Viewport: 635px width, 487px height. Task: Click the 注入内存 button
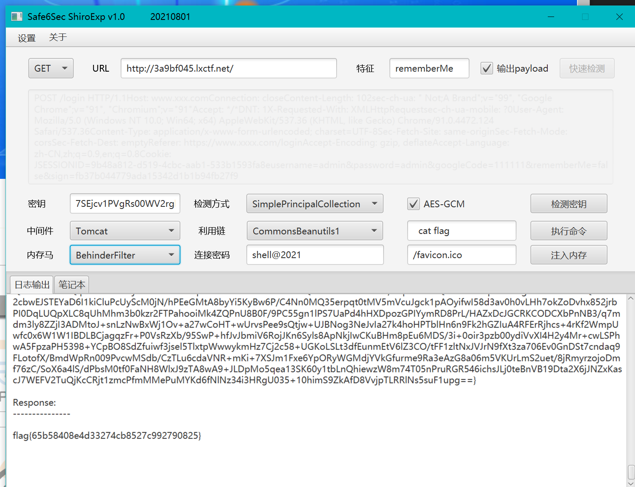(569, 255)
